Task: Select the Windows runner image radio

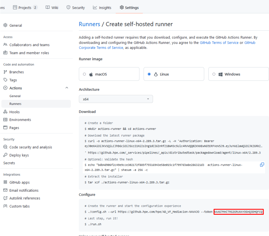Action: point(214,74)
